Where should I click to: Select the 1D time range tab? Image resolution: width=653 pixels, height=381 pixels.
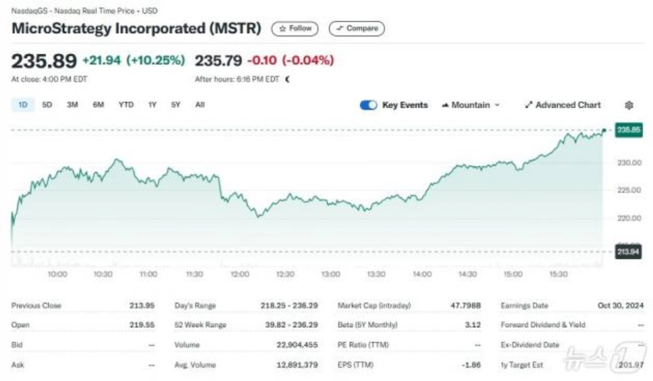click(23, 105)
